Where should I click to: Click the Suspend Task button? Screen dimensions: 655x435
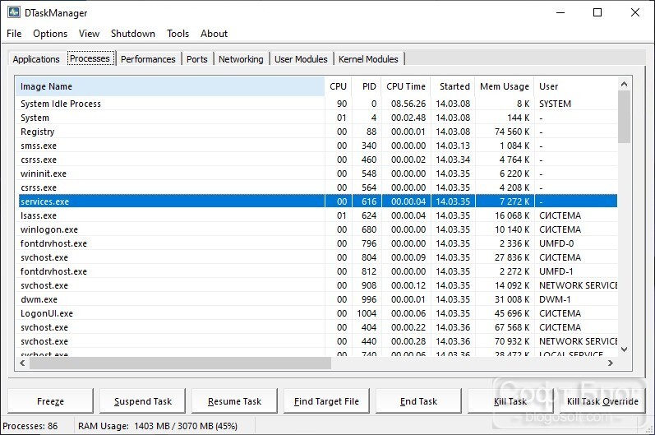coord(143,401)
